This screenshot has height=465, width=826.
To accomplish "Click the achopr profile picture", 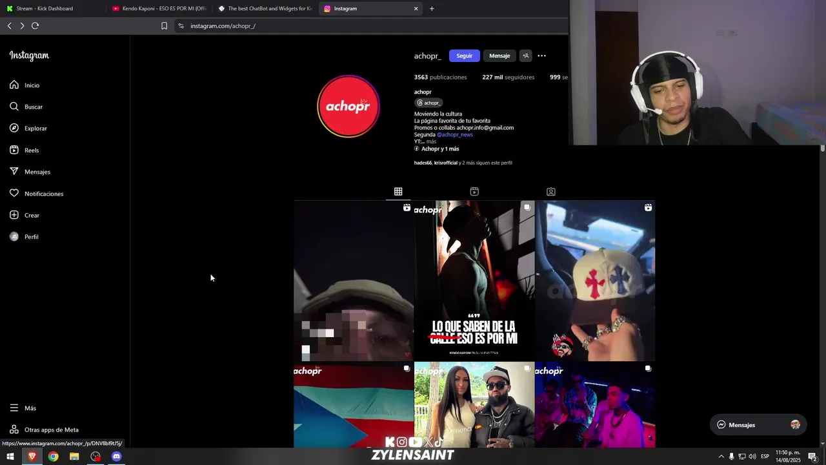I will (348, 106).
